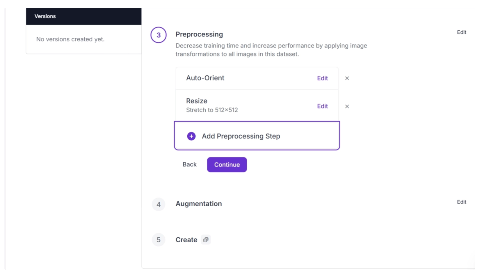Edit the Auto-Orient preprocessing step

pos(322,78)
